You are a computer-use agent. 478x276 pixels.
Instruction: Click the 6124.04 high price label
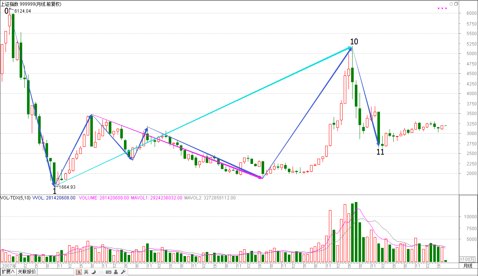point(23,11)
